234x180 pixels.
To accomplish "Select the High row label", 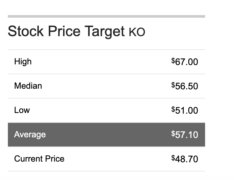I will [x=23, y=61].
